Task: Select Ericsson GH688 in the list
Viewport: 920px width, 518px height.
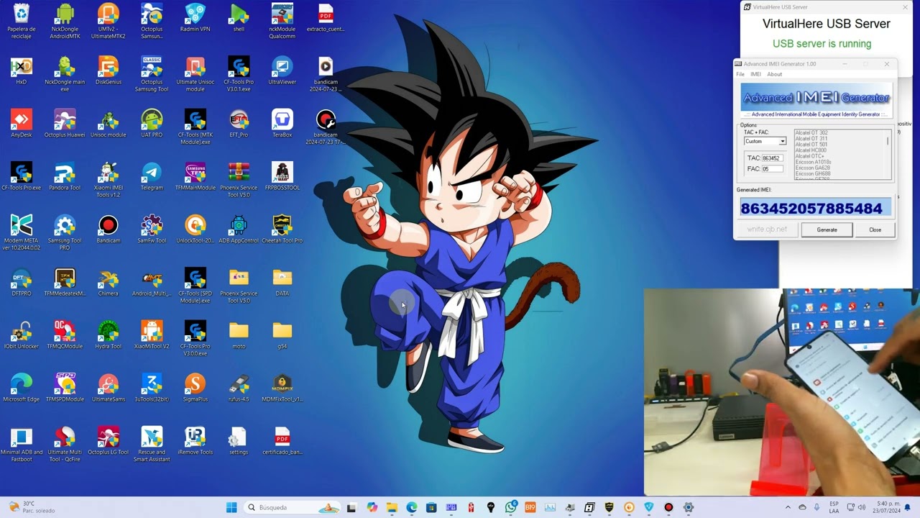Action: (x=812, y=173)
